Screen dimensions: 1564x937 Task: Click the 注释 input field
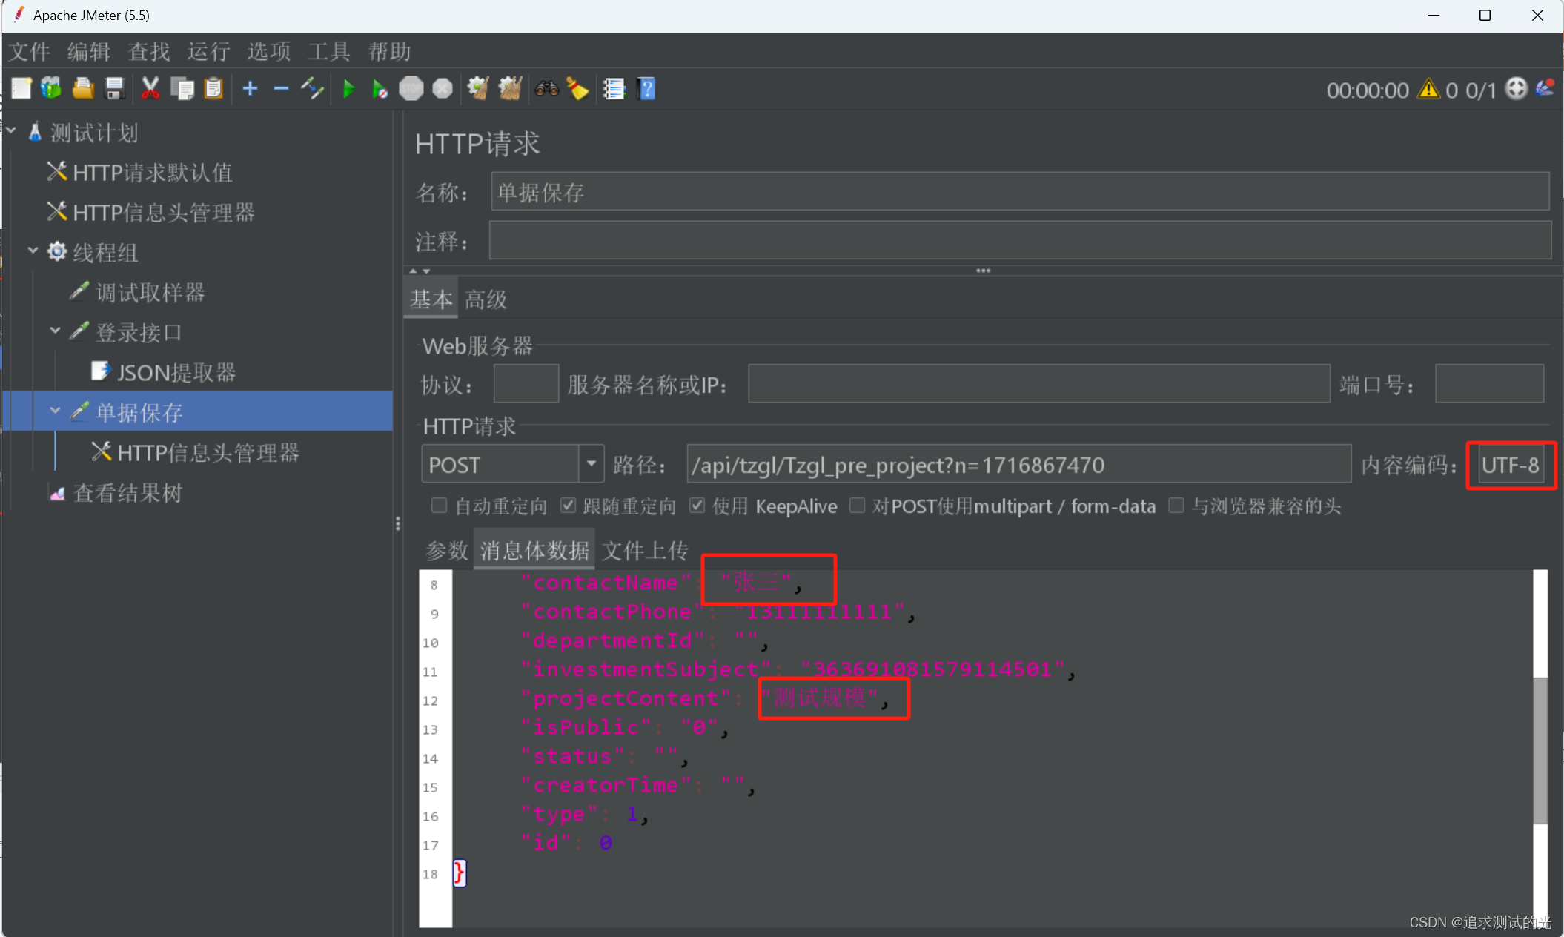(1020, 240)
